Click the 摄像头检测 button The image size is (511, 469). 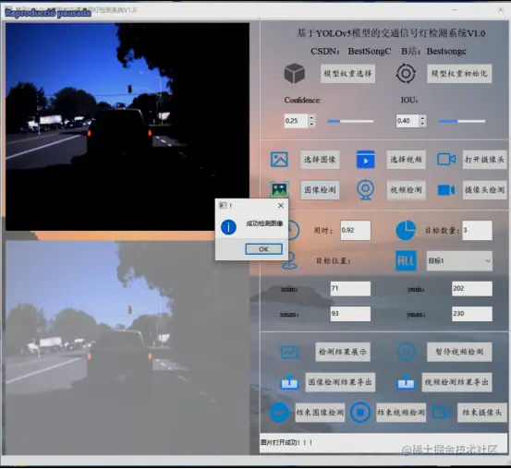[484, 189]
